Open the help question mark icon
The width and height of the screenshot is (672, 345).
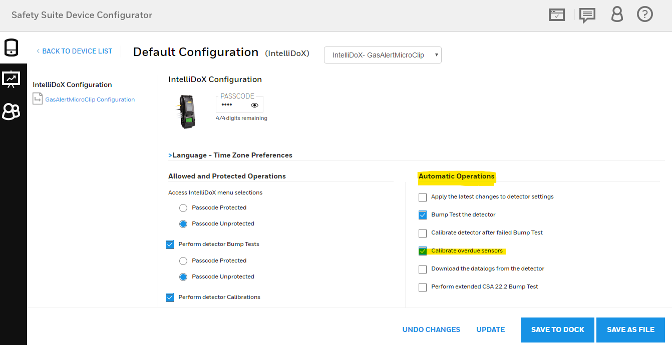(645, 14)
